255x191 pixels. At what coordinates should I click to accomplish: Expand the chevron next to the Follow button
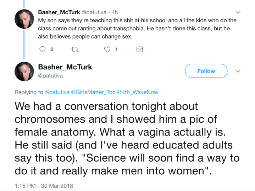(x=238, y=71)
